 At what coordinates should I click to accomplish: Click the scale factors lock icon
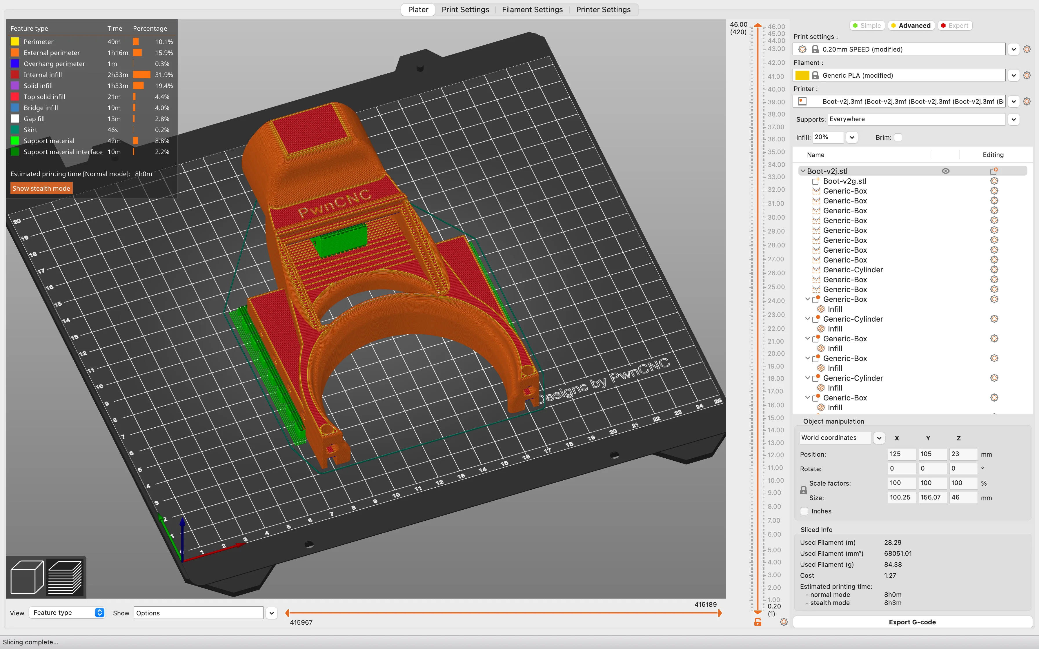coord(803,490)
